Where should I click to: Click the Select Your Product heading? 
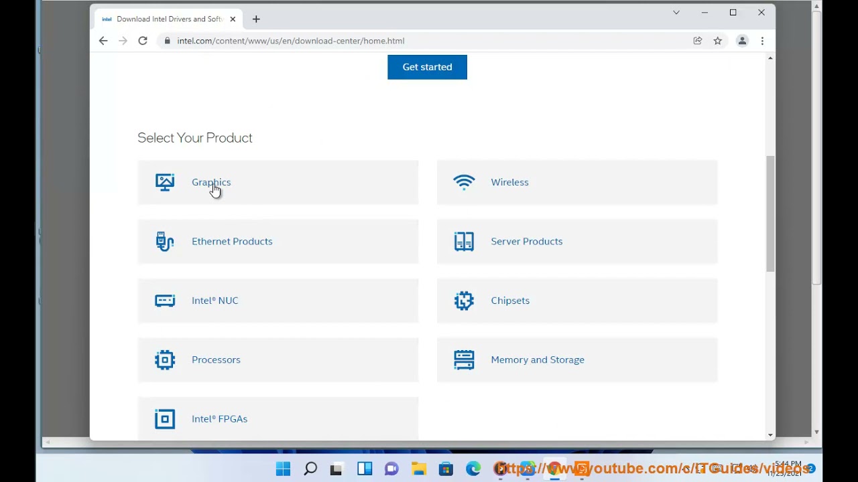(195, 138)
